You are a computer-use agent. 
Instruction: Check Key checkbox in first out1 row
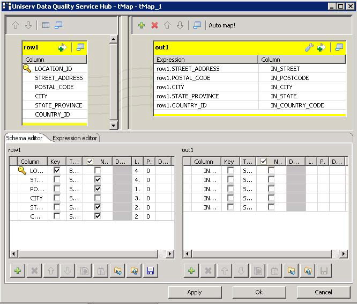point(230,170)
